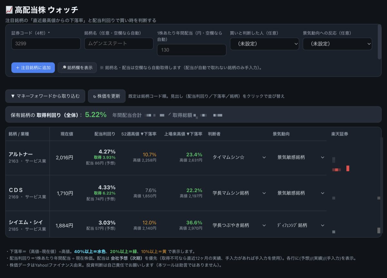This screenshot has height=278, width=387.
Task: Open アルトナー 判断者 dropdown
Action: tap(239, 157)
